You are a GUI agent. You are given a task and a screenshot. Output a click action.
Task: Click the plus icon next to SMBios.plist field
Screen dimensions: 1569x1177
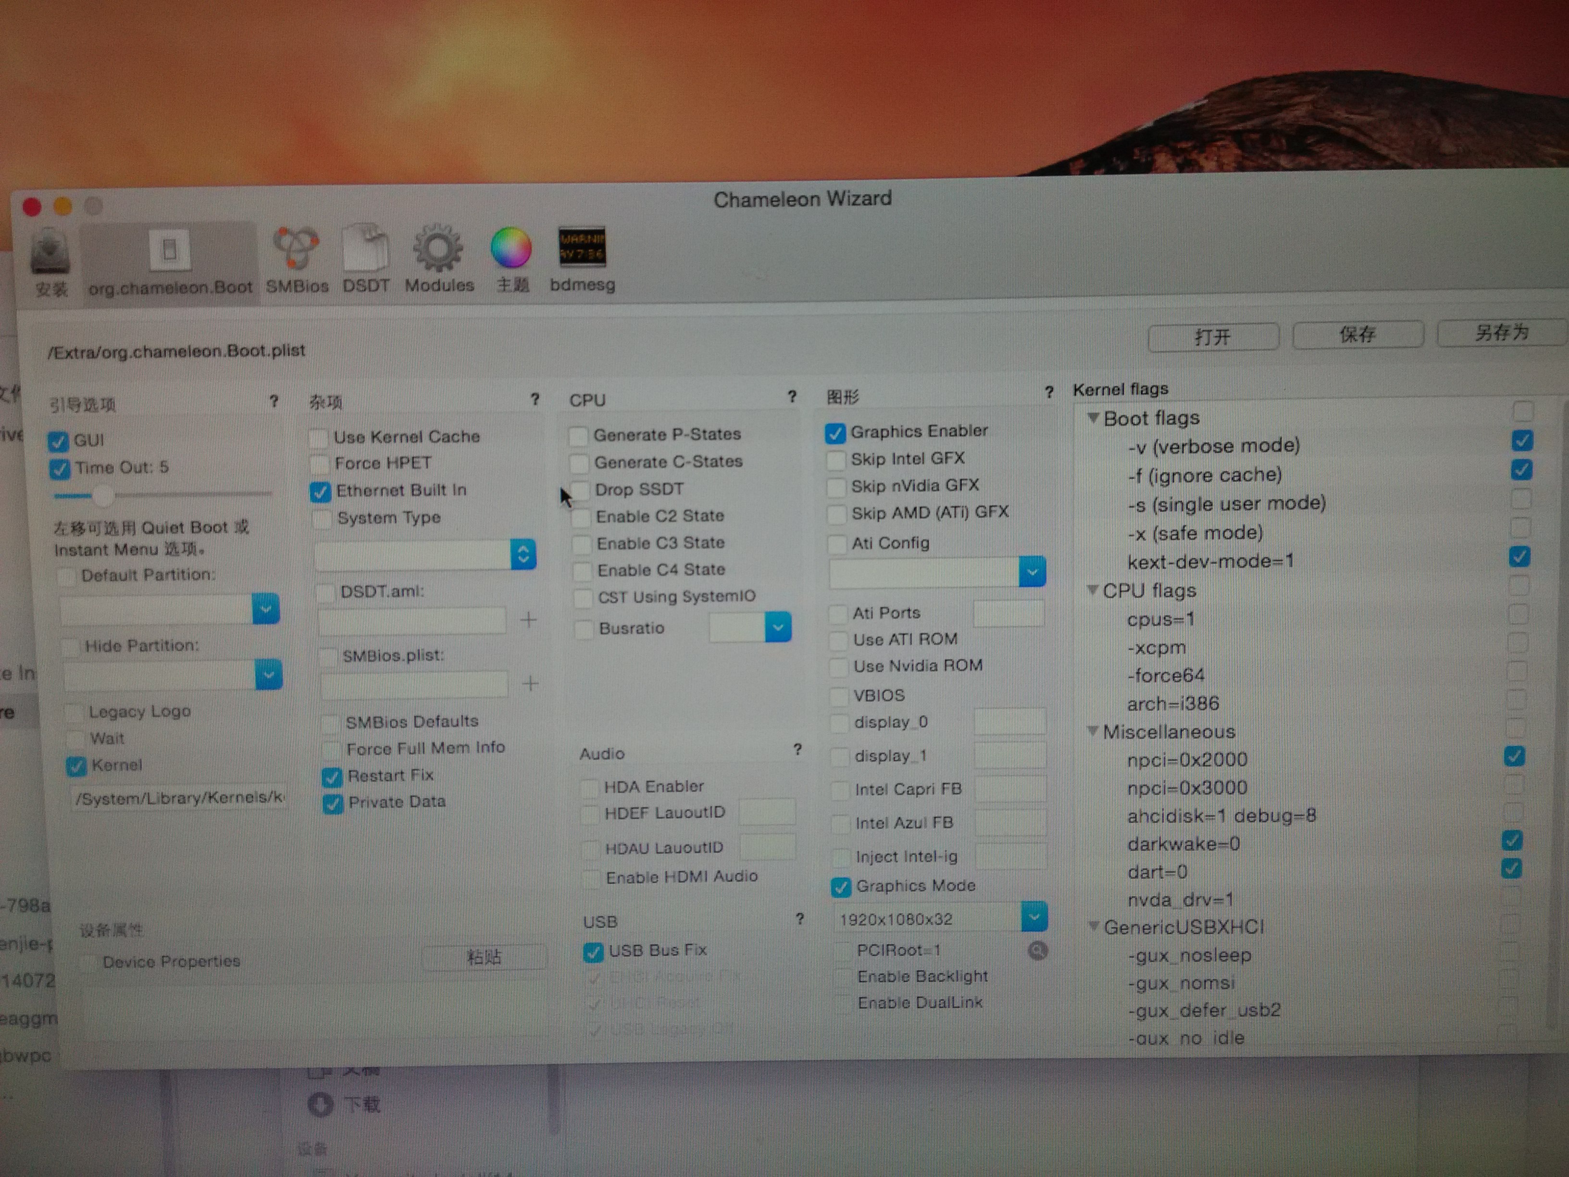click(530, 683)
